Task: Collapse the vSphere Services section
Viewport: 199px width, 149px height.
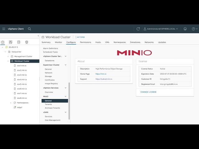Action: pyautogui.click(x=66, y=88)
